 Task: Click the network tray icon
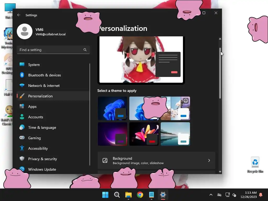(227, 195)
